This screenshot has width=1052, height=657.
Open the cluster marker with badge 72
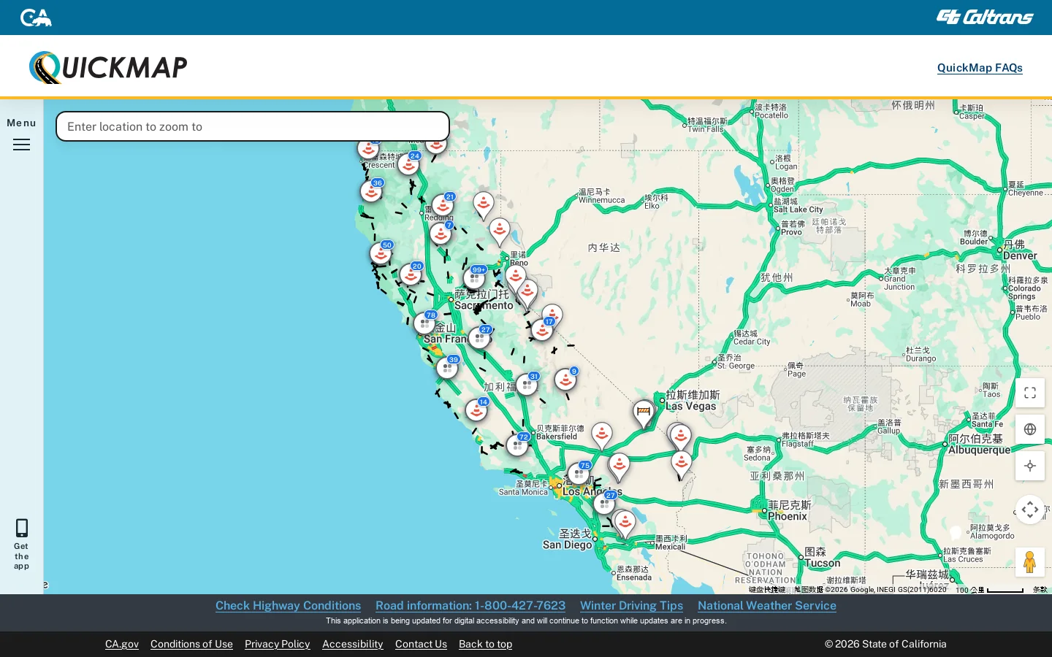(x=518, y=445)
